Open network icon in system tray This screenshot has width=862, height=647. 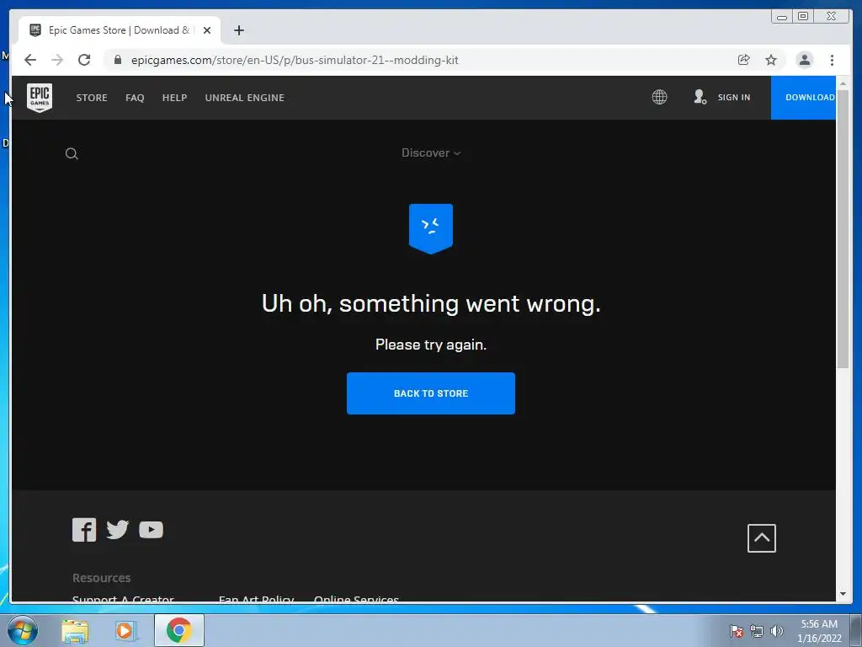tap(757, 631)
